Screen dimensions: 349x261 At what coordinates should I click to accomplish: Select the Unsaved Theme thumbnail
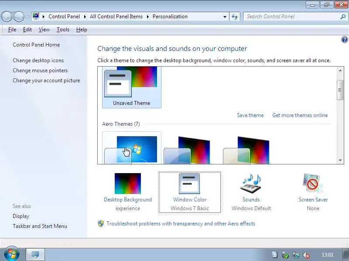coord(132,87)
